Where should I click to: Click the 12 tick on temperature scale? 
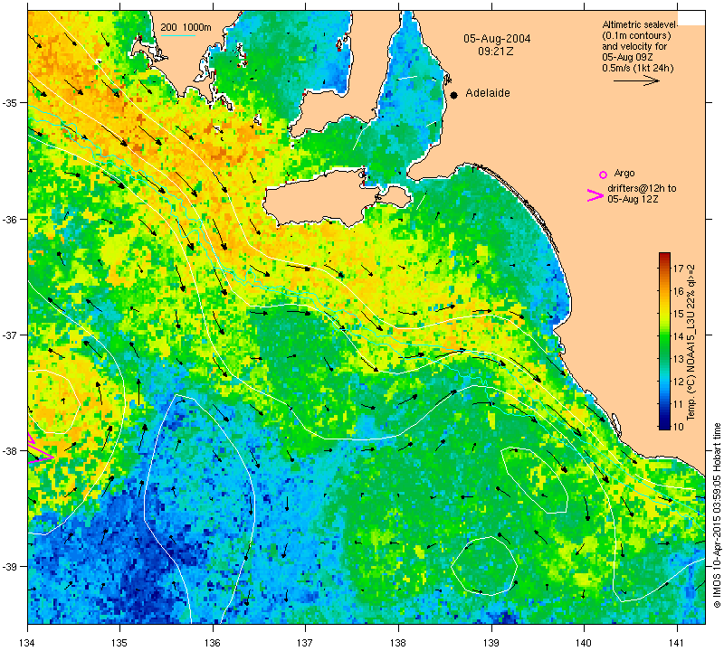(678, 382)
